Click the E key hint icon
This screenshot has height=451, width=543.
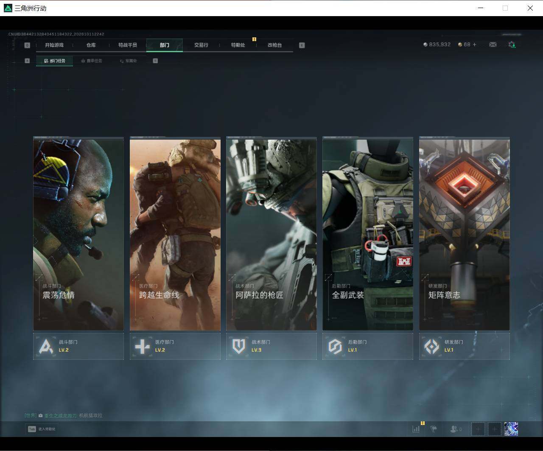[302, 45]
